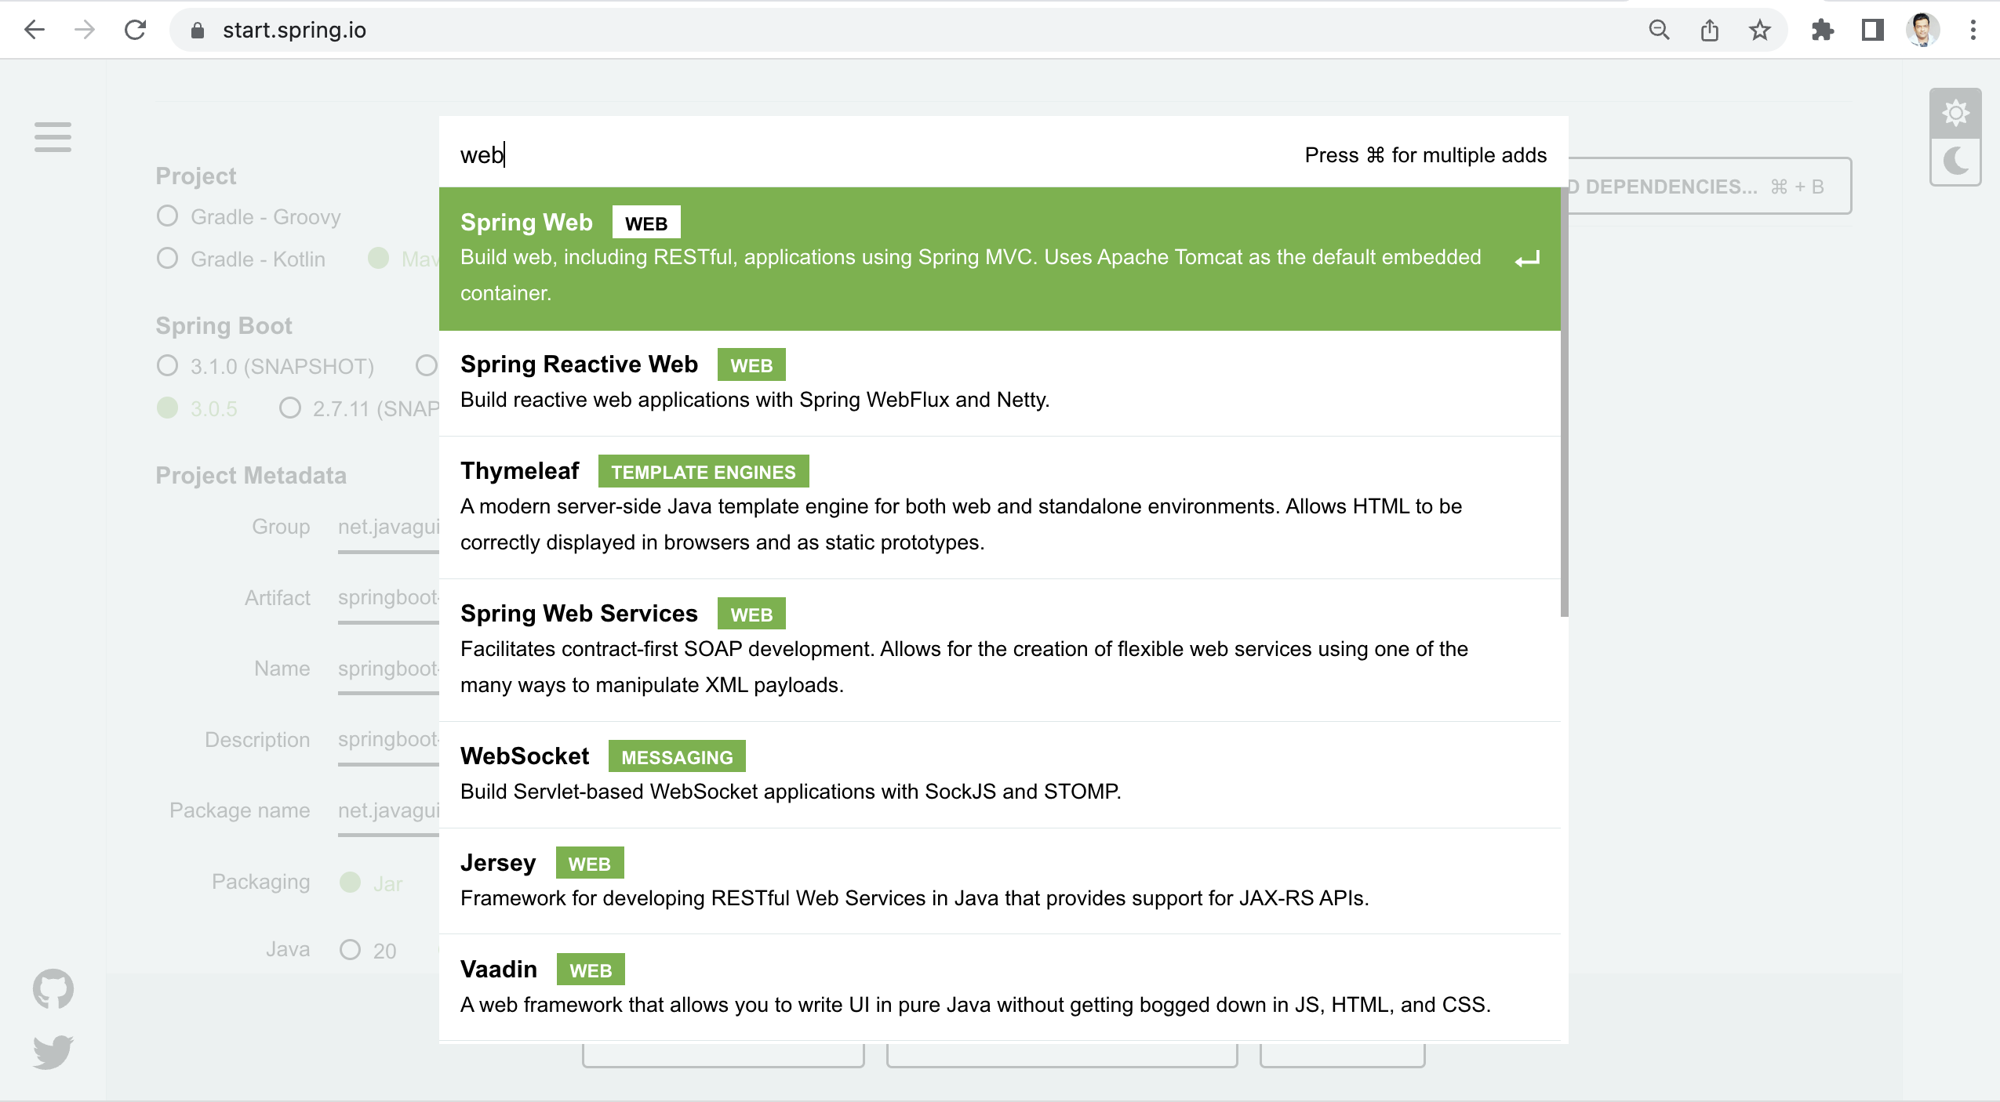Switch to the dark theme moon icon
2000x1102 pixels.
click(x=1956, y=161)
